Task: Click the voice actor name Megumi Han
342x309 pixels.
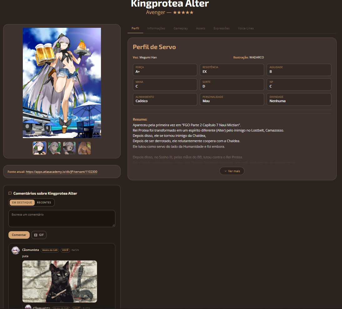Action: pos(148,57)
